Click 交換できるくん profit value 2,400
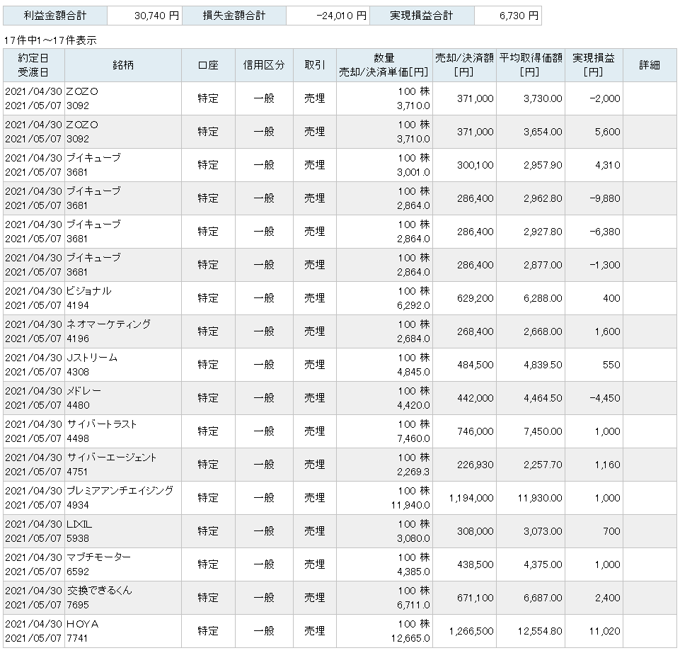 tap(608, 598)
